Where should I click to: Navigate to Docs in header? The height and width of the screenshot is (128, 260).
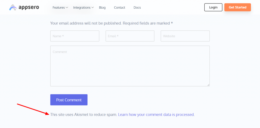click(x=137, y=7)
